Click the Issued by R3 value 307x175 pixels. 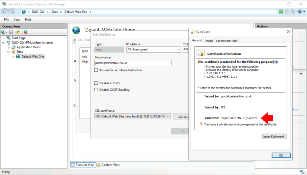(223, 107)
